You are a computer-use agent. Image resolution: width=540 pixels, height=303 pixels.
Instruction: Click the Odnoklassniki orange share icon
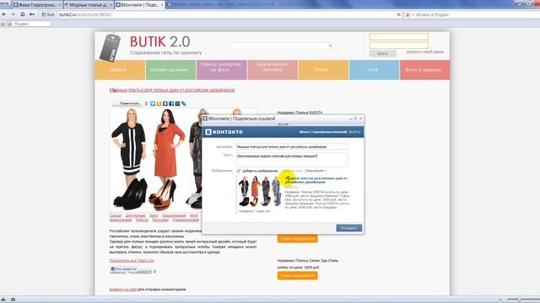159,104
